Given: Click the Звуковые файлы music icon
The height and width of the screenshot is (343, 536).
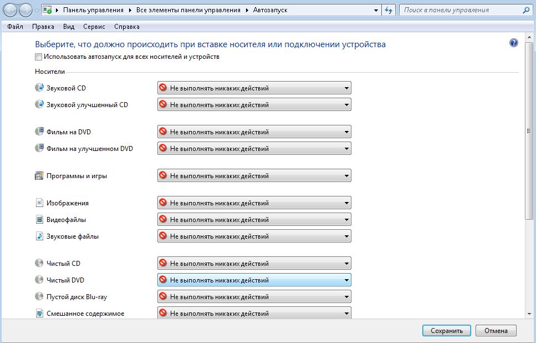Looking at the screenshot, I should click(x=39, y=236).
